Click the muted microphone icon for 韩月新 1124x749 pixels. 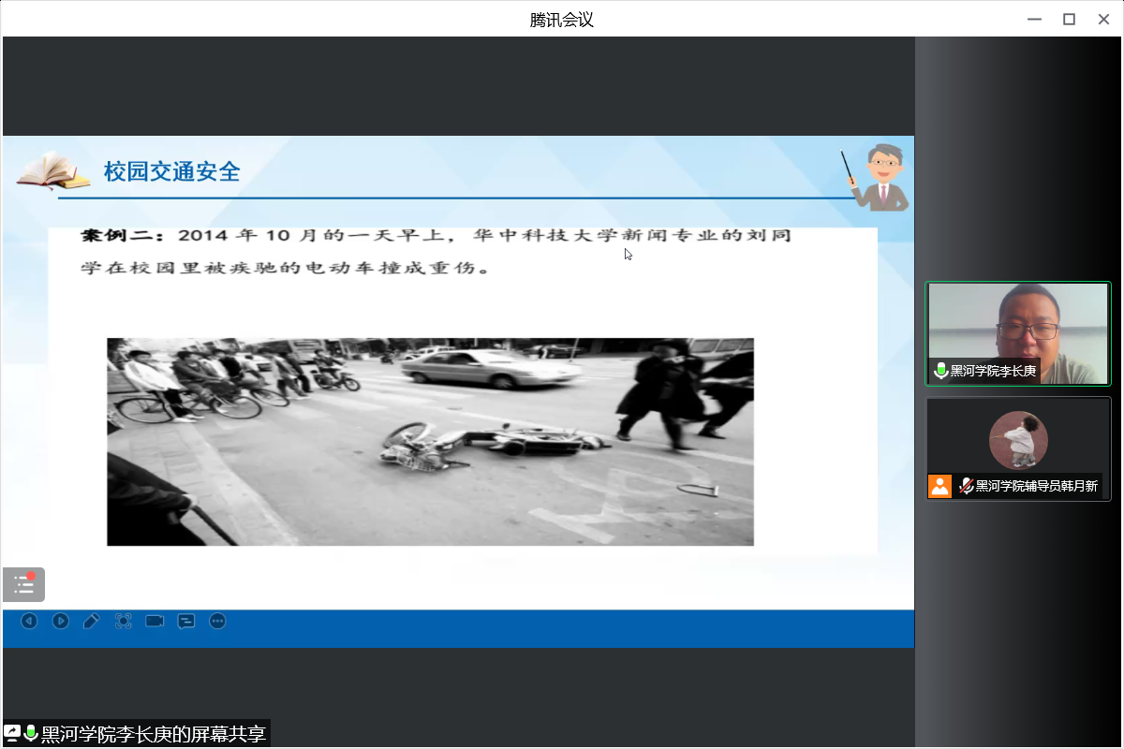point(966,486)
